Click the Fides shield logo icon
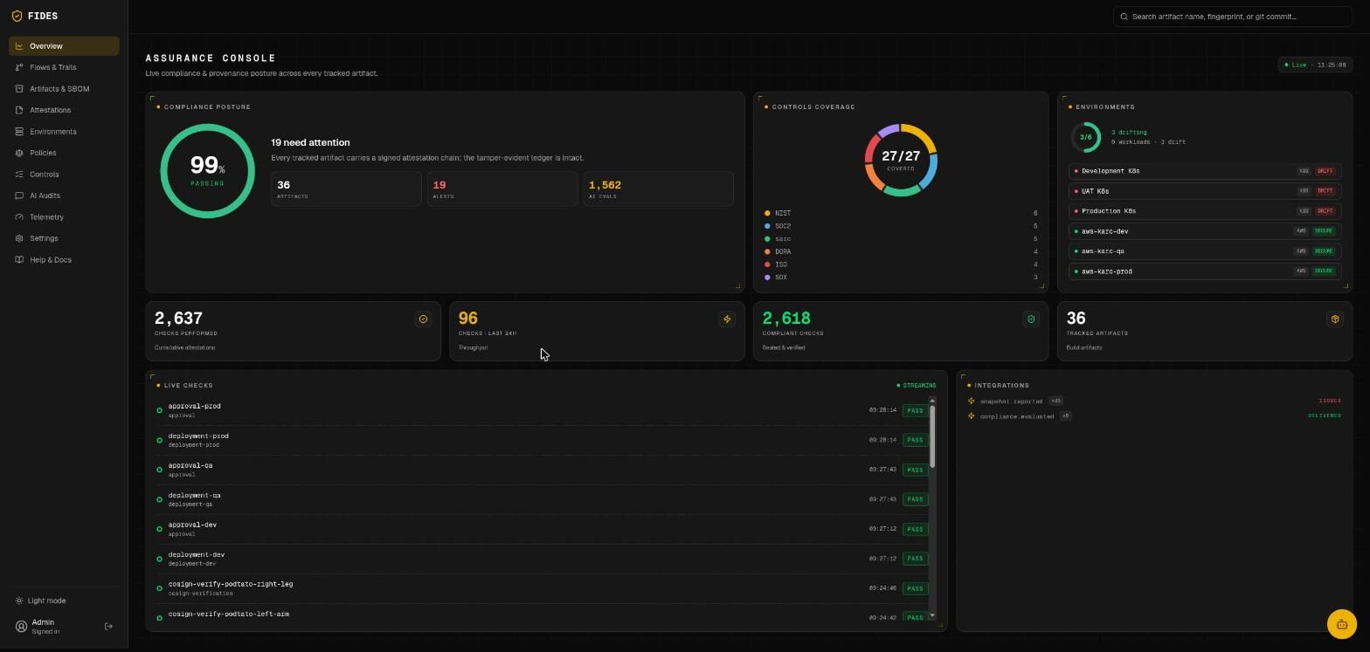The width and height of the screenshot is (1370, 652). 17,16
